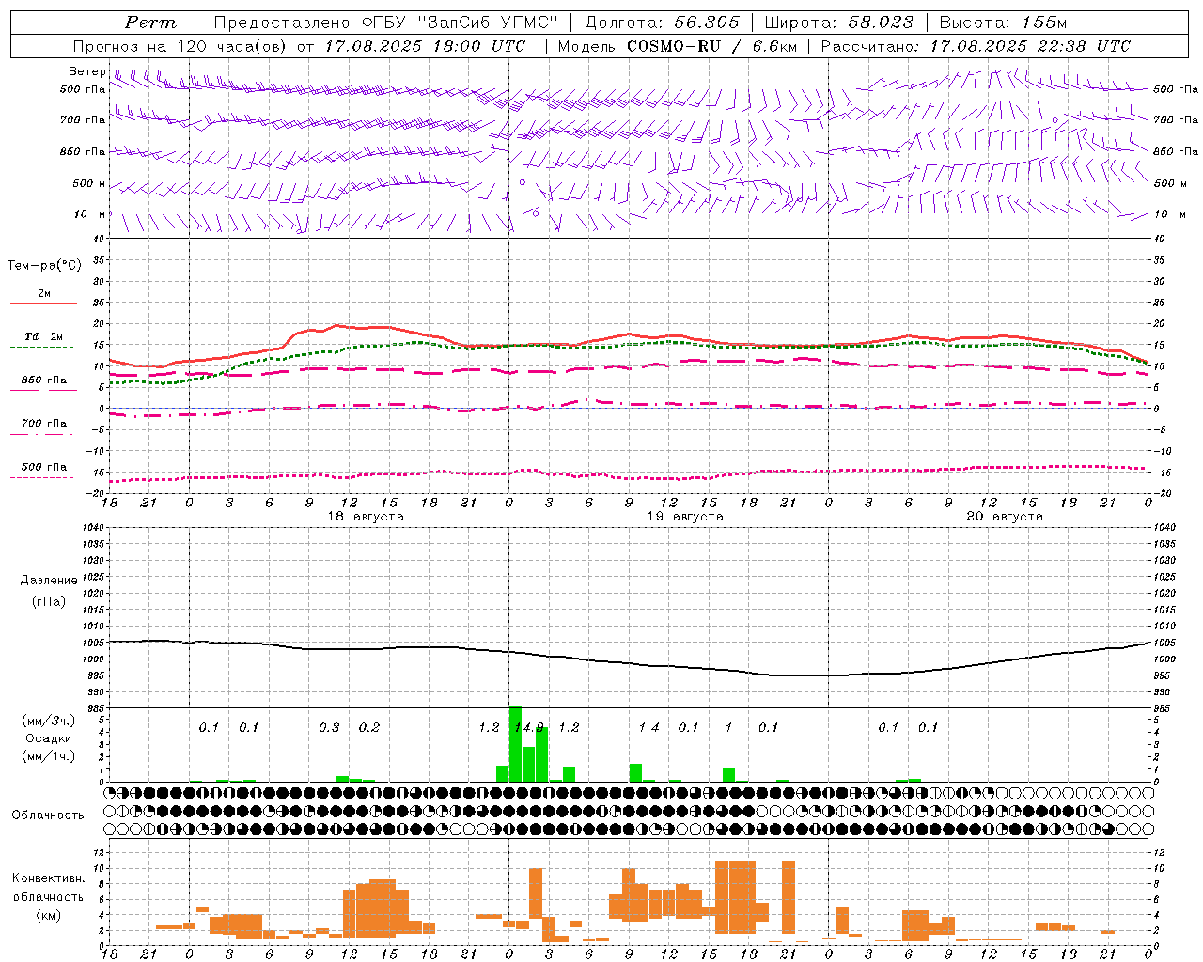Click the "Прогноз на 120 часа(ов)" forecast text
Image resolution: width=1203 pixels, height=962 pixels.
[181, 46]
